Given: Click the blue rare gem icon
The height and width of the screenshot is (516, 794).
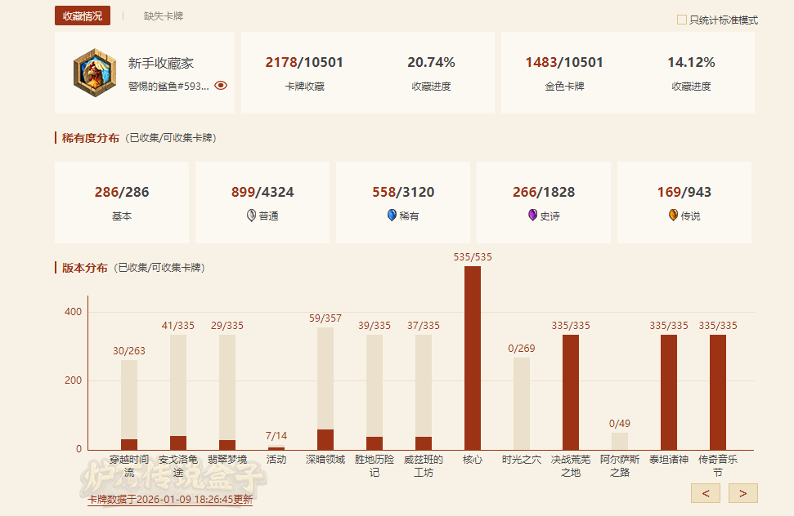Looking at the screenshot, I should tap(392, 216).
